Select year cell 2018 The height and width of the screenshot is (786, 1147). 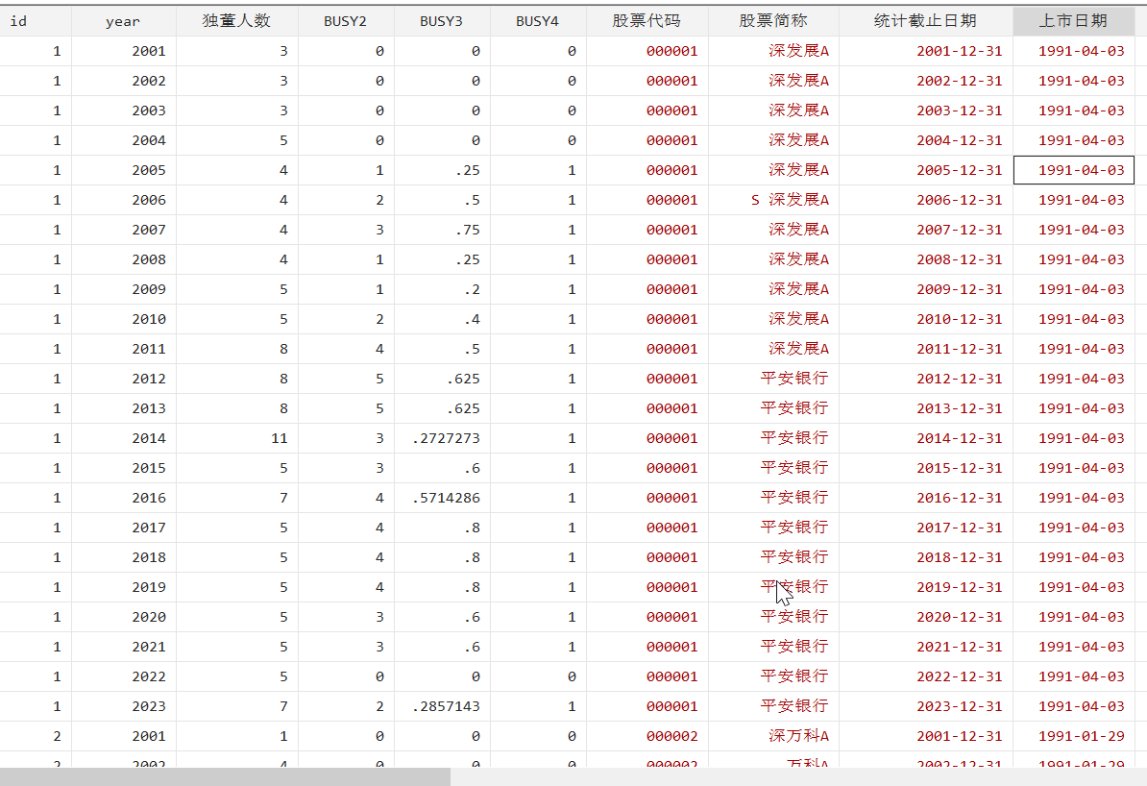pos(124,557)
